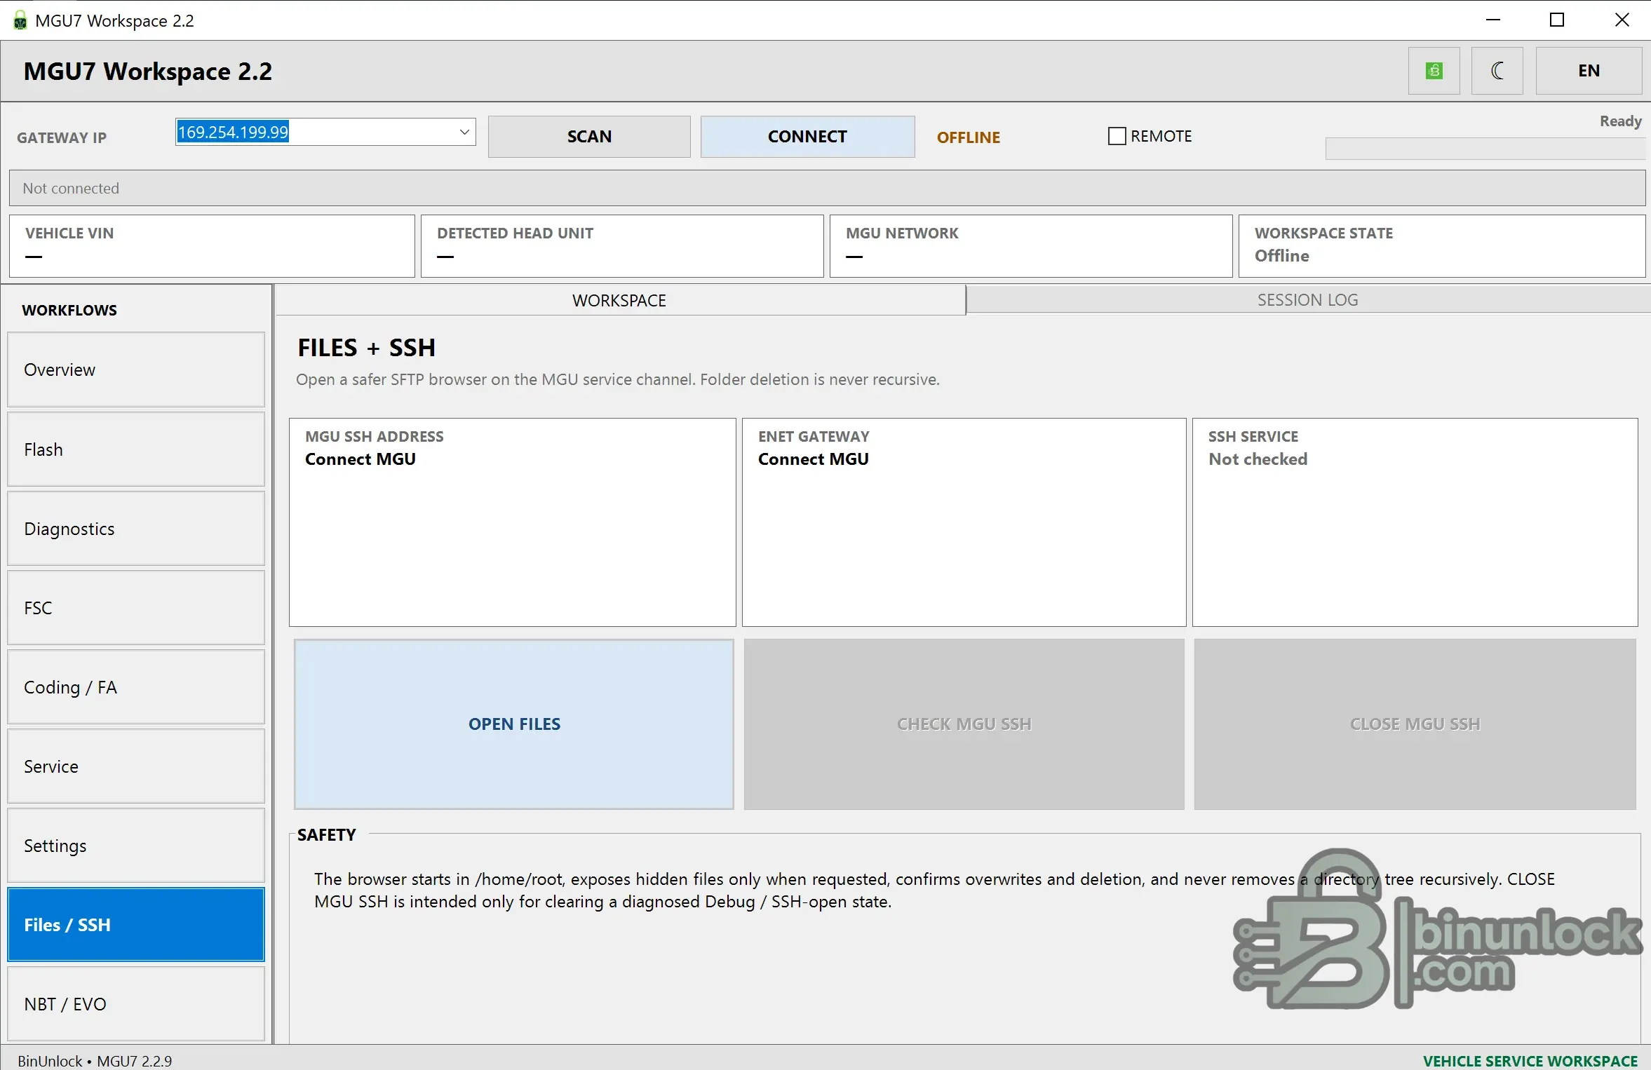Click the WORKSPACE STATE 'Offline' value
The height and width of the screenshot is (1070, 1651).
tap(1281, 256)
